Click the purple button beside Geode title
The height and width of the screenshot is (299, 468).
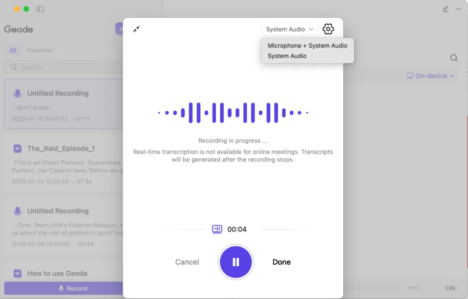(119, 29)
